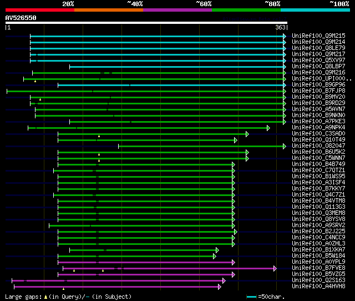Click the purple arrowhead of Q2S163 alignment

pos(224,281)
